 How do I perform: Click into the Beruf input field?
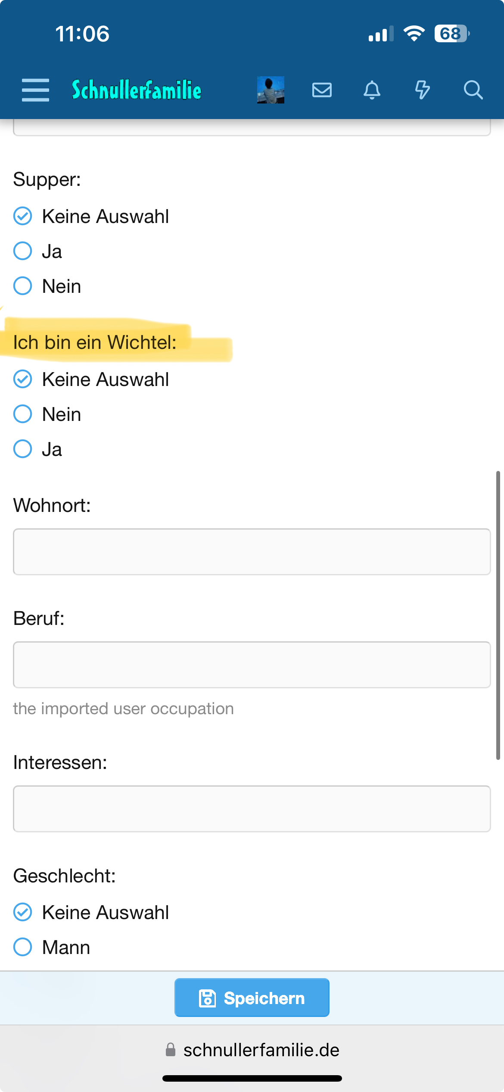click(x=252, y=665)
